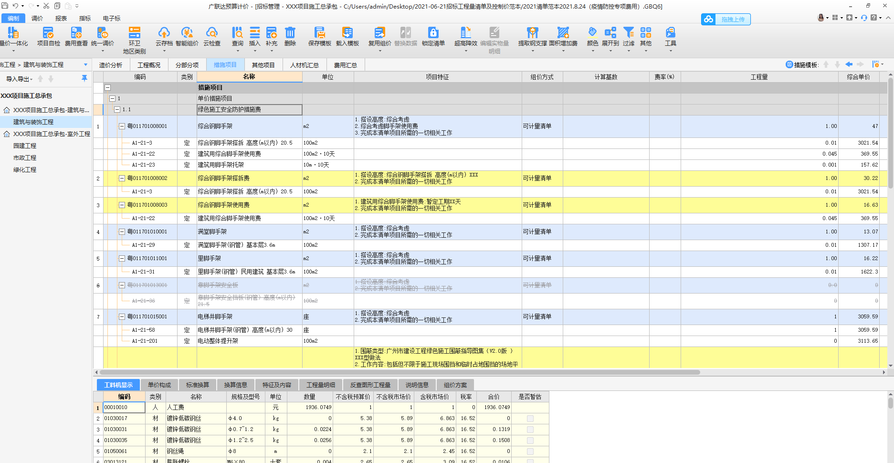This screenshot has width=894, height=463.
Task: Open the 特征及内容 bottom tab
Action: pos(277,385)
